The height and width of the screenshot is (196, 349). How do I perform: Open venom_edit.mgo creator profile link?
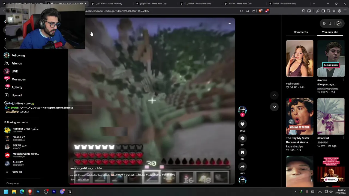click(82, 168)
